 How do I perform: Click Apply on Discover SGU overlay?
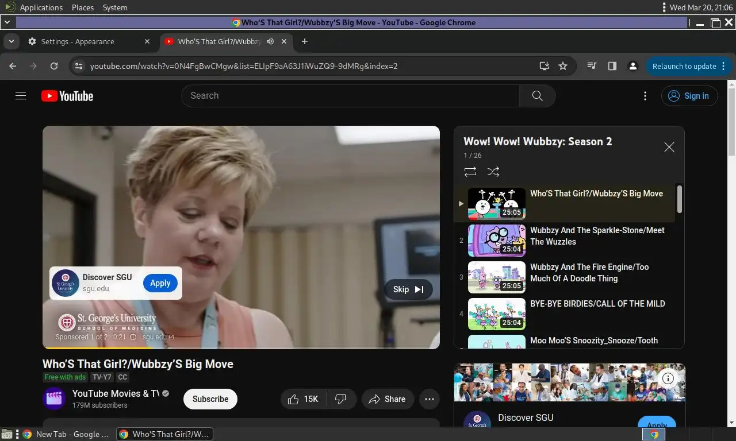click(160, 283)
